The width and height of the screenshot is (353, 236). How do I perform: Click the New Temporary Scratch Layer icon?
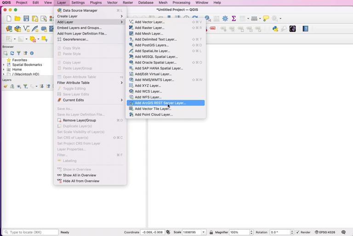pyautogui.click(x=44, y=29)
